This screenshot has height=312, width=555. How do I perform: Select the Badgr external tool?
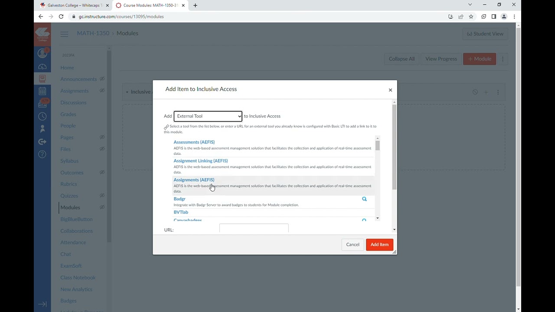click(180, 199)
